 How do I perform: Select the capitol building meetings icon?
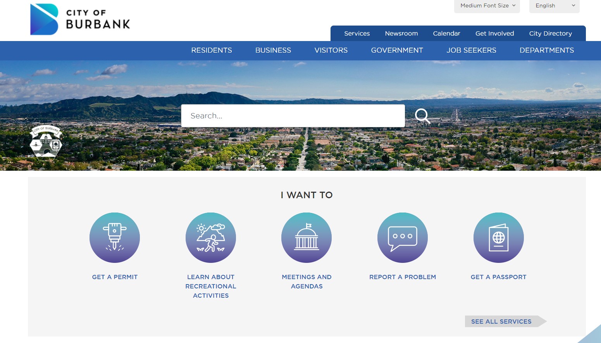(x=307, y=237)
